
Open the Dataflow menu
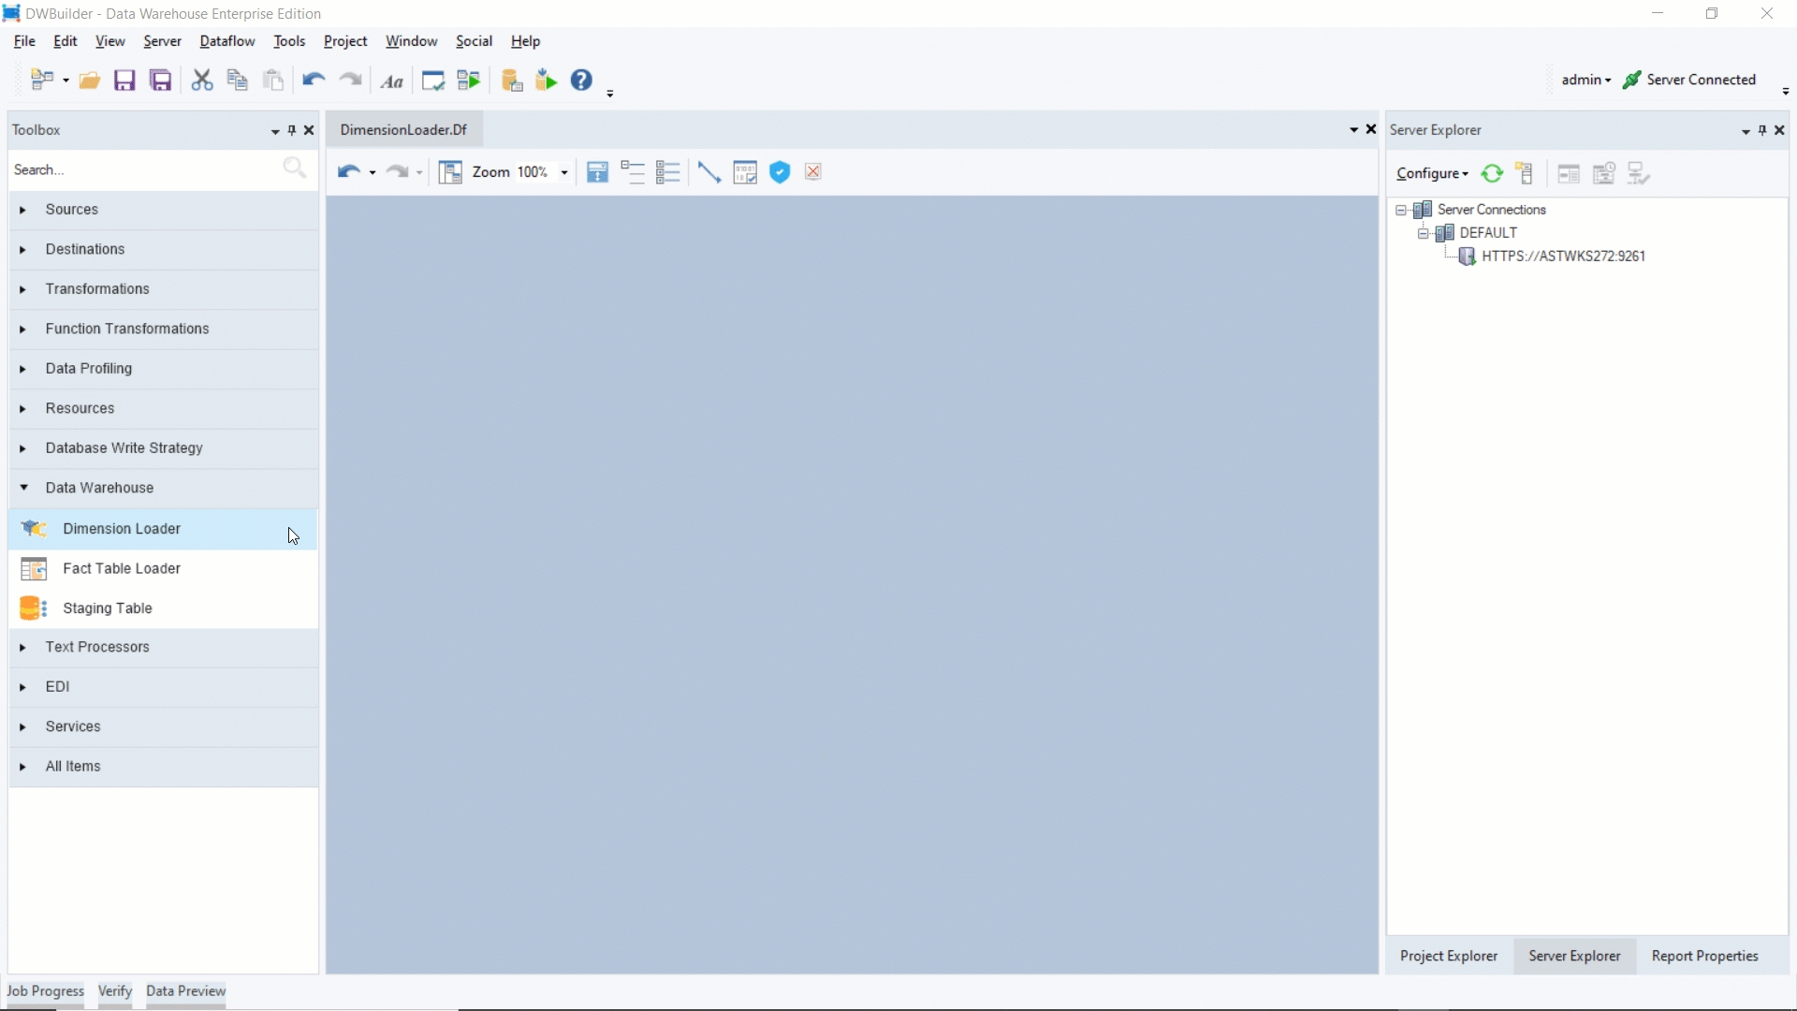pos(226,41)
